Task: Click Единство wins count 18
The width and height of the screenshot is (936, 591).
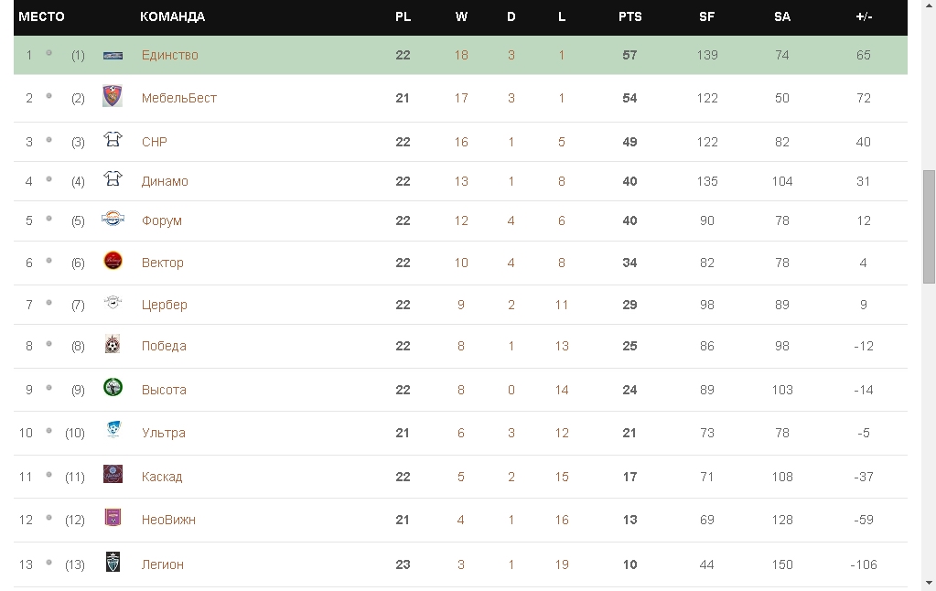Action: [461, 55]
